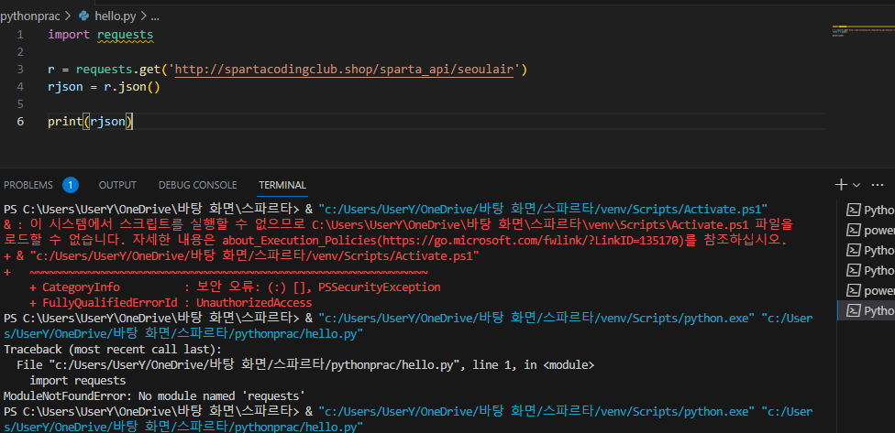This screenshot has height=433, width=895.
Task: Switch to the OUTPUT tab
Action: pyautogui.click(x=117, y=185)
